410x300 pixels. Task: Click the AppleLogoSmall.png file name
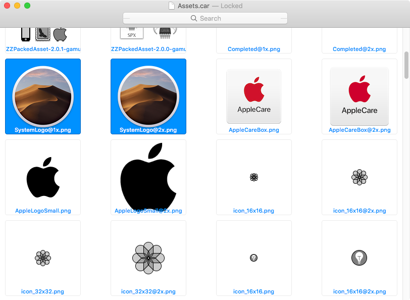(x=43, y=211)
